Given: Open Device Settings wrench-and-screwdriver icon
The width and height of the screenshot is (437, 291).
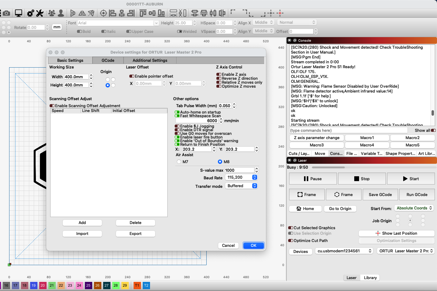Looking at the screenshot, I should pos(40,13).
